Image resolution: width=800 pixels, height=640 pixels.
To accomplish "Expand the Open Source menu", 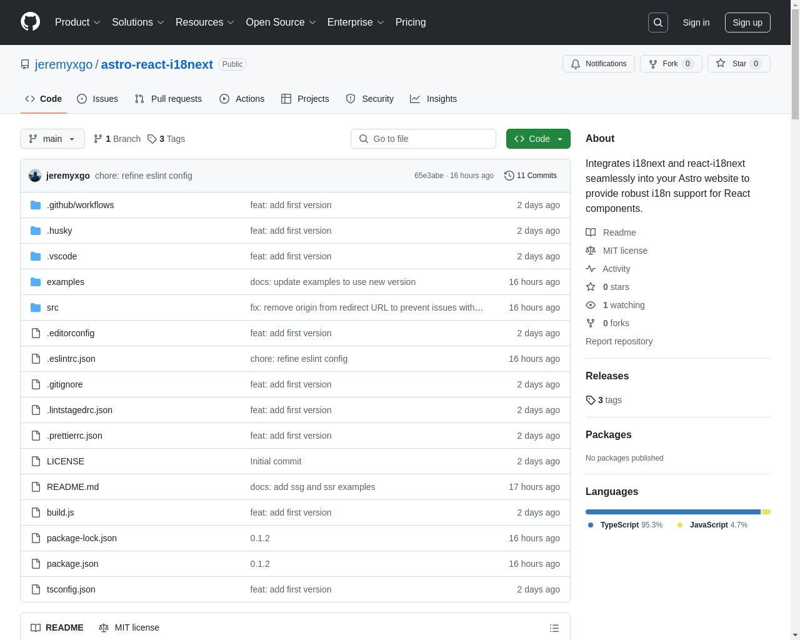I will tap(281, 22).
